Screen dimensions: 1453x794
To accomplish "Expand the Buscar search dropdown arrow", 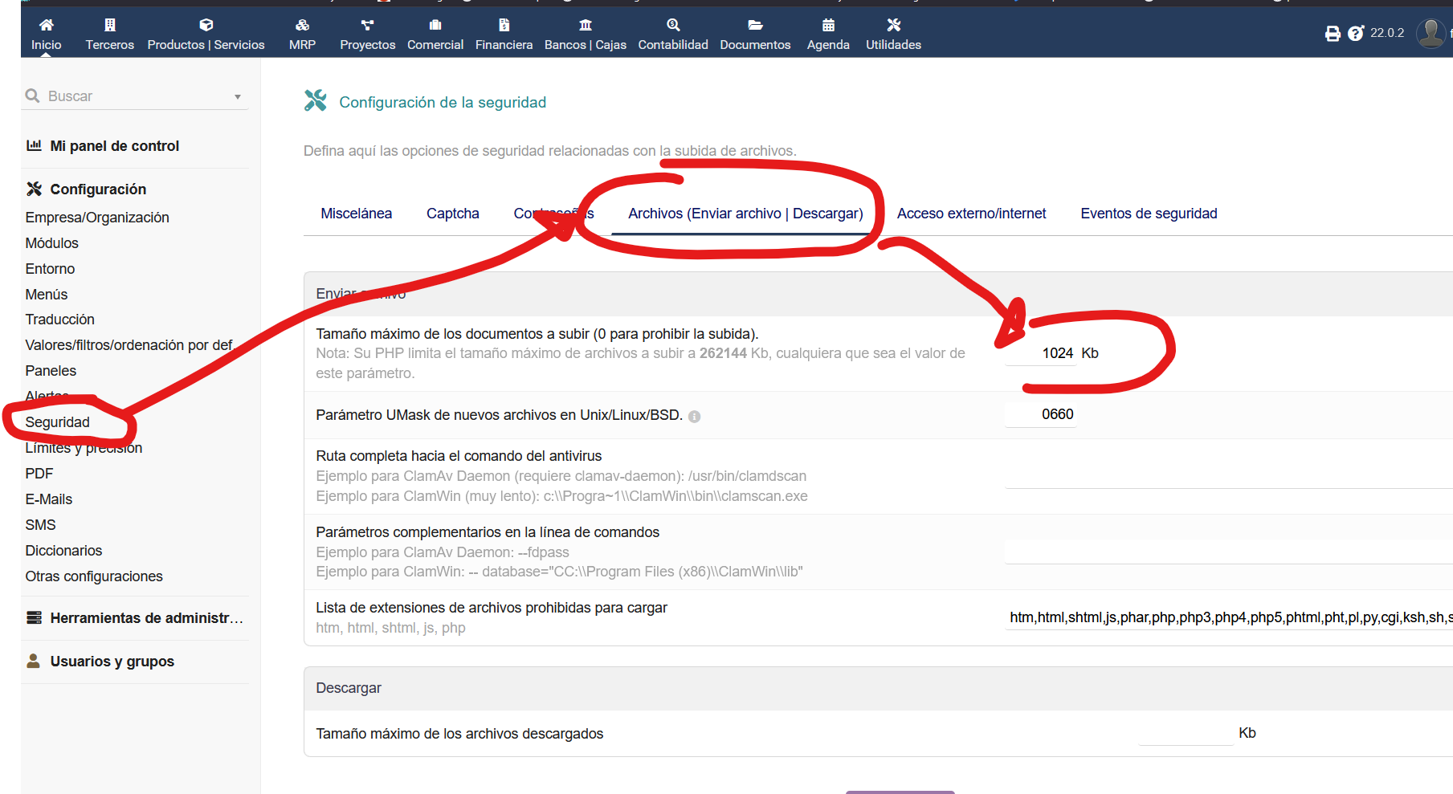I will pyautogui.click(x=238, y=97).
